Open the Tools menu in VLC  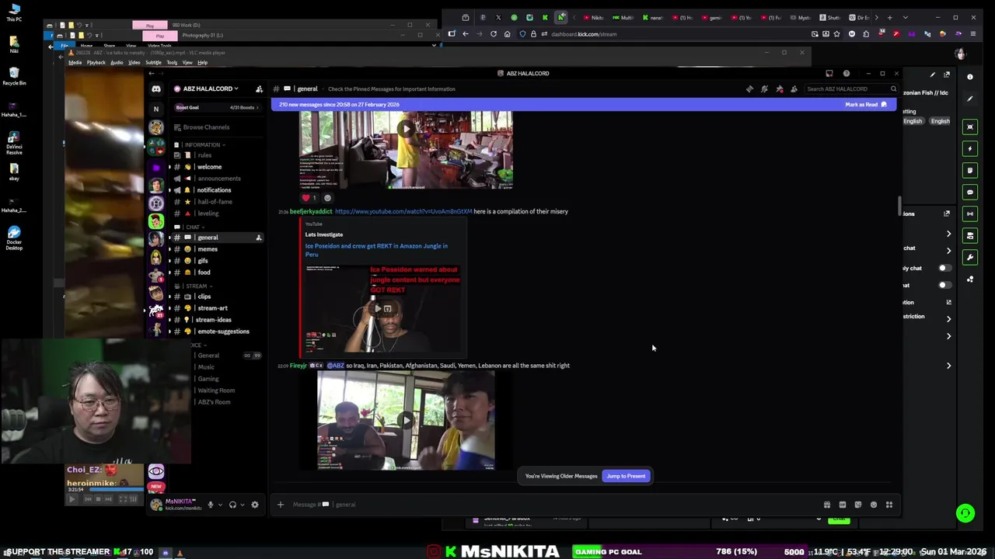(172, 62)
